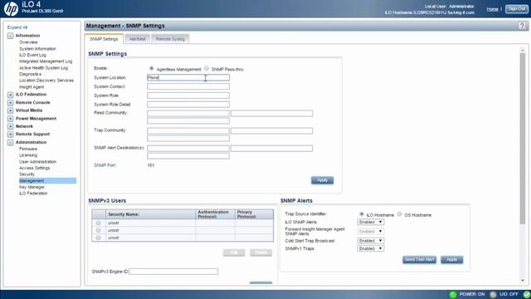Switch to the Remote Syslog tab

coord(170,39)
